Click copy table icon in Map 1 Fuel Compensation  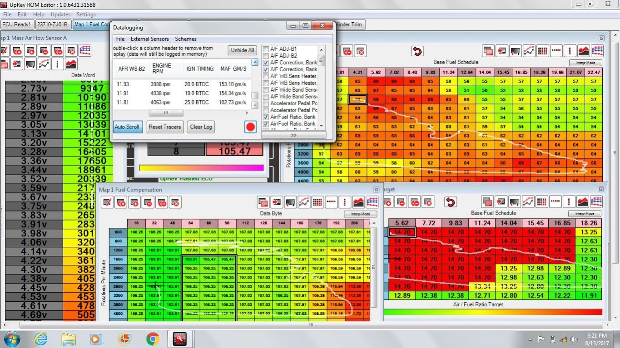click(x=263, y=202)
